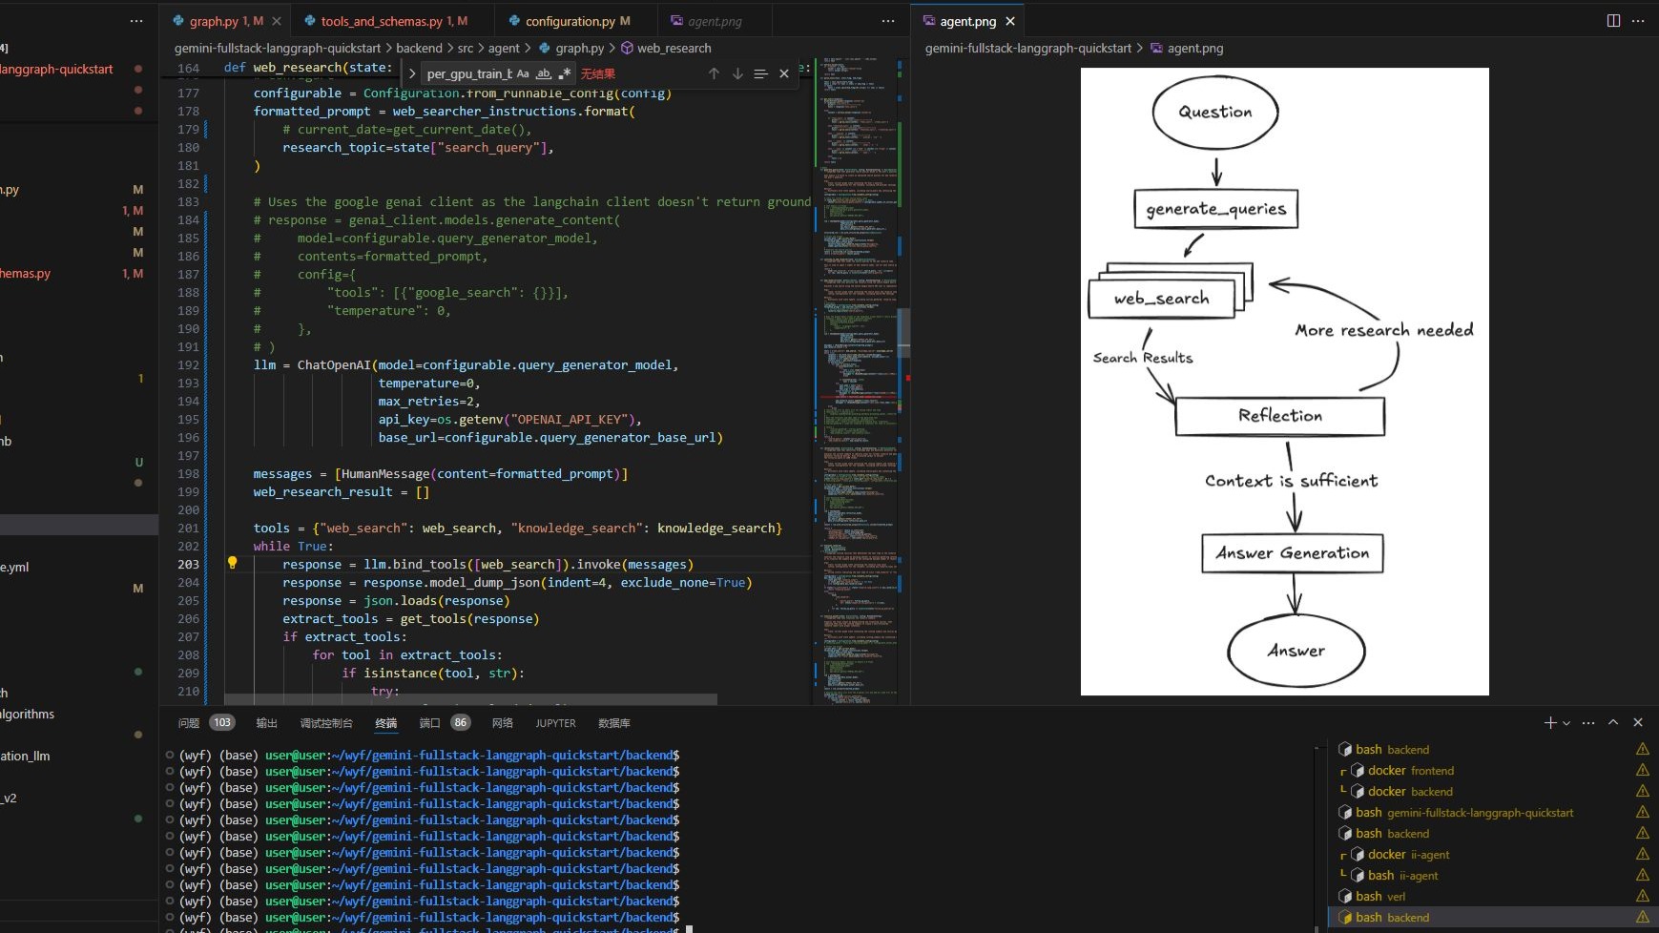Select the 终端 (Terminal) panel tab
Screen dimensions: 1659x933
[386, 723]
